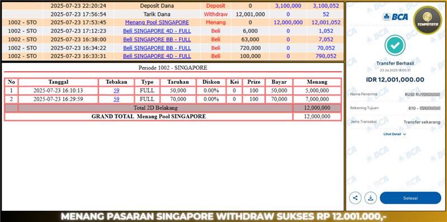
Task: Click the balance value 12,001,052
Action: pos(326,22)
